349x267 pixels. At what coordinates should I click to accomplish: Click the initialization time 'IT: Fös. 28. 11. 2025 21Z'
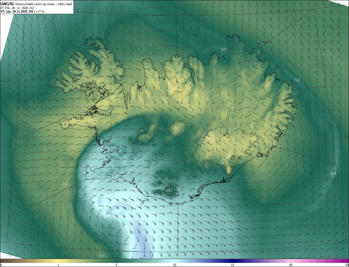coord(17,8)
